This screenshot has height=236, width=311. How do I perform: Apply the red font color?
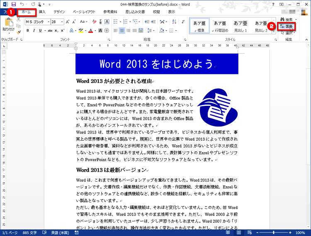(x=91, y=31)
